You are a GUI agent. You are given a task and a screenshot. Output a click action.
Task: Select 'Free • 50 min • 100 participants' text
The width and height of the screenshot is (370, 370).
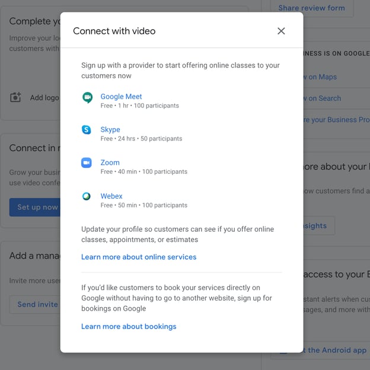click(144, 205)
